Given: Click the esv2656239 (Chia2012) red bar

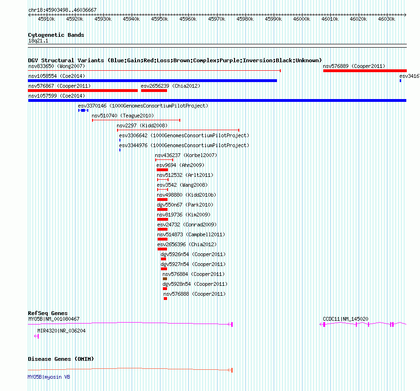Looking at the screenshot, I should 154,91.
